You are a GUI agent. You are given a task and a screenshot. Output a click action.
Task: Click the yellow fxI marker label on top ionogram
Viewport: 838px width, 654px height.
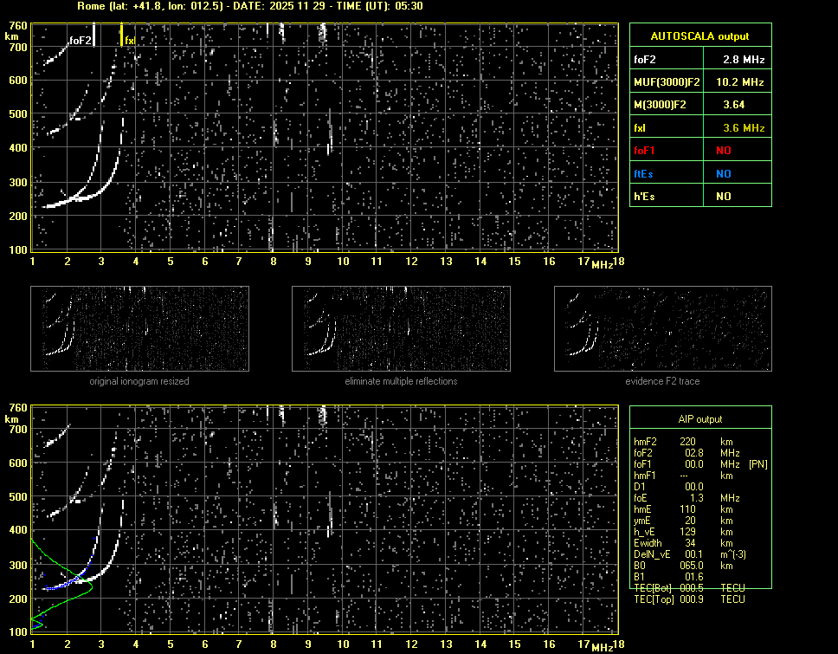pyautogui.click(x=129, y=40)
